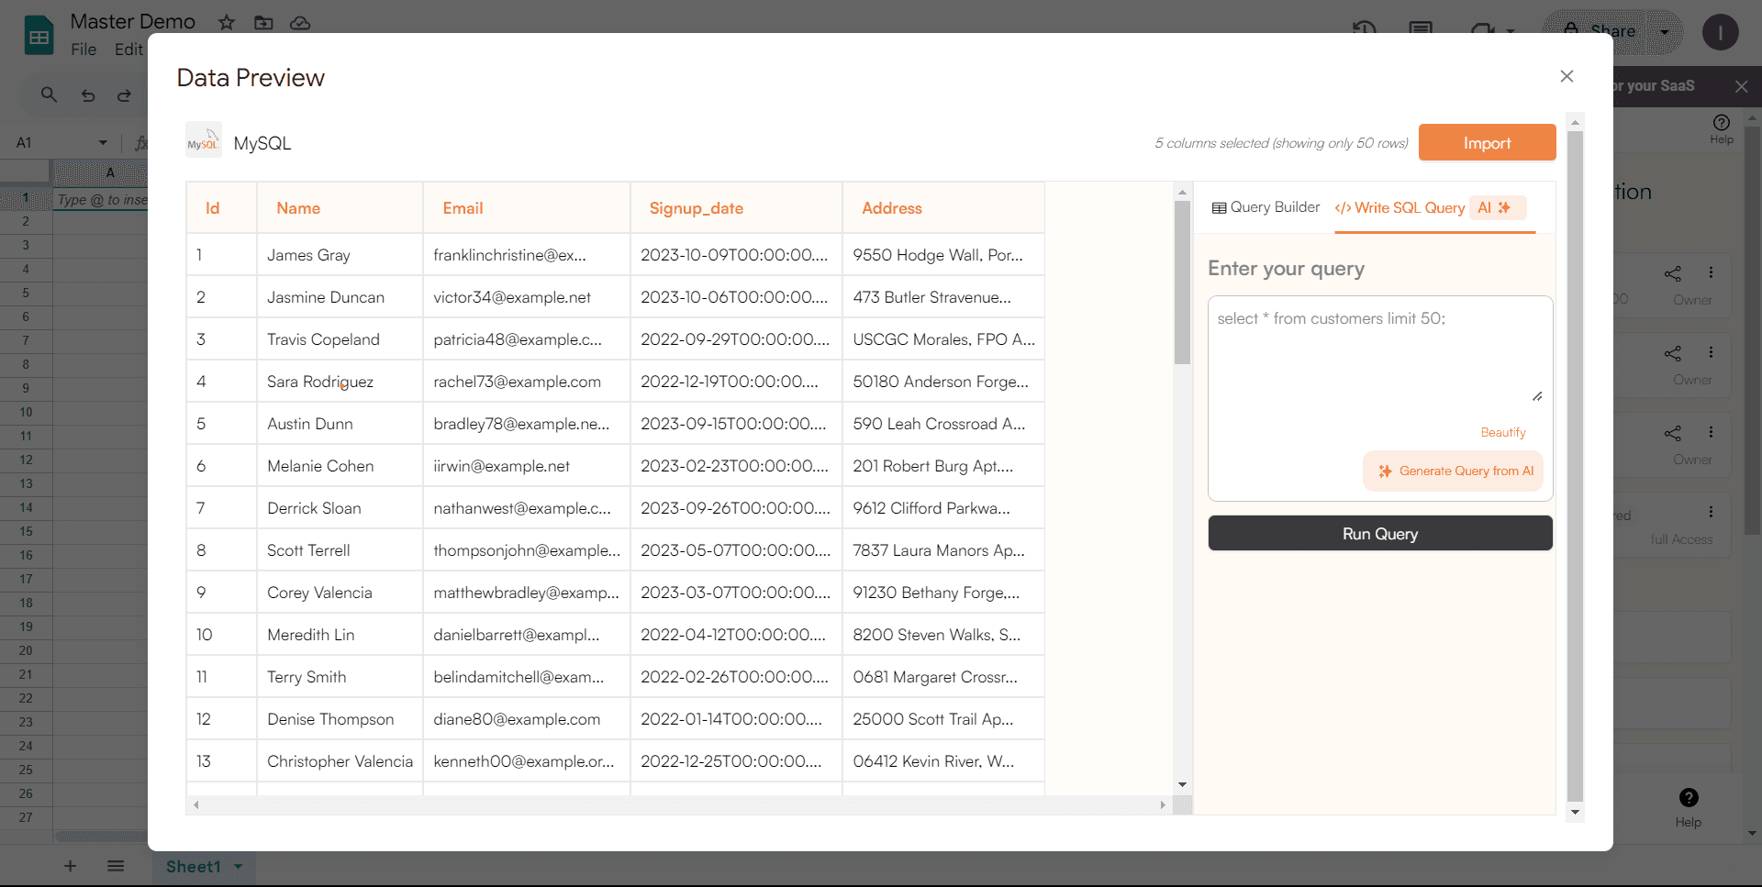Click the Travis Copeland name cell
The image size is (1762, 887).
point(340,339)
